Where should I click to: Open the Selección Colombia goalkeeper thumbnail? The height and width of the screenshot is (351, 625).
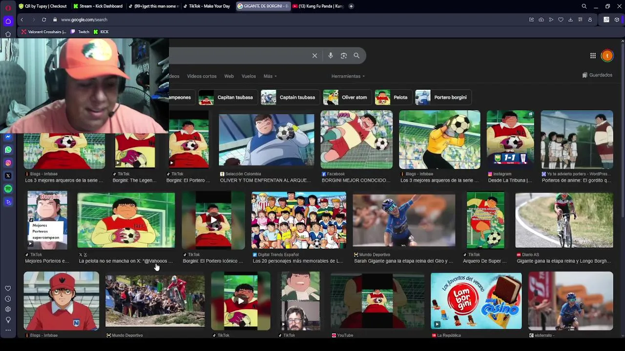266,140
